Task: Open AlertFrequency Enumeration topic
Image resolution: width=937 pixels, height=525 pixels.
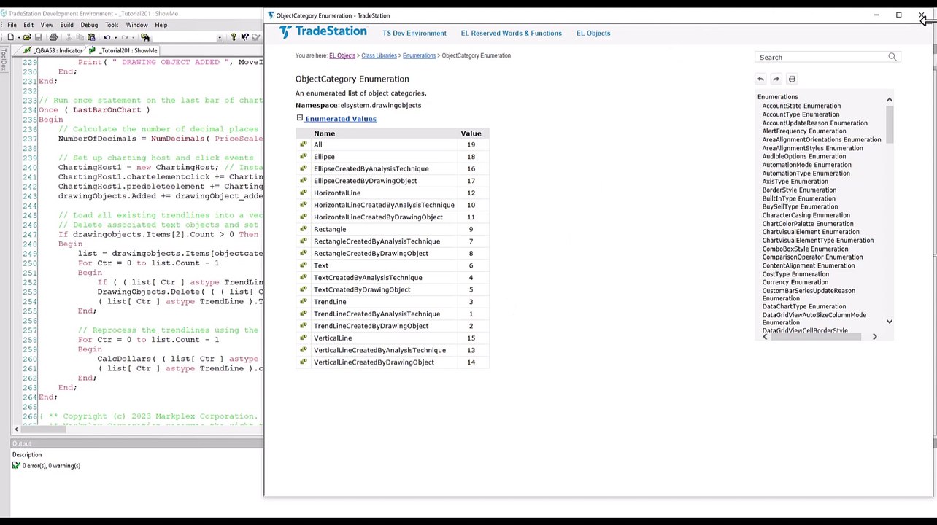Action: pyautogui.click(x=804, y=131)
